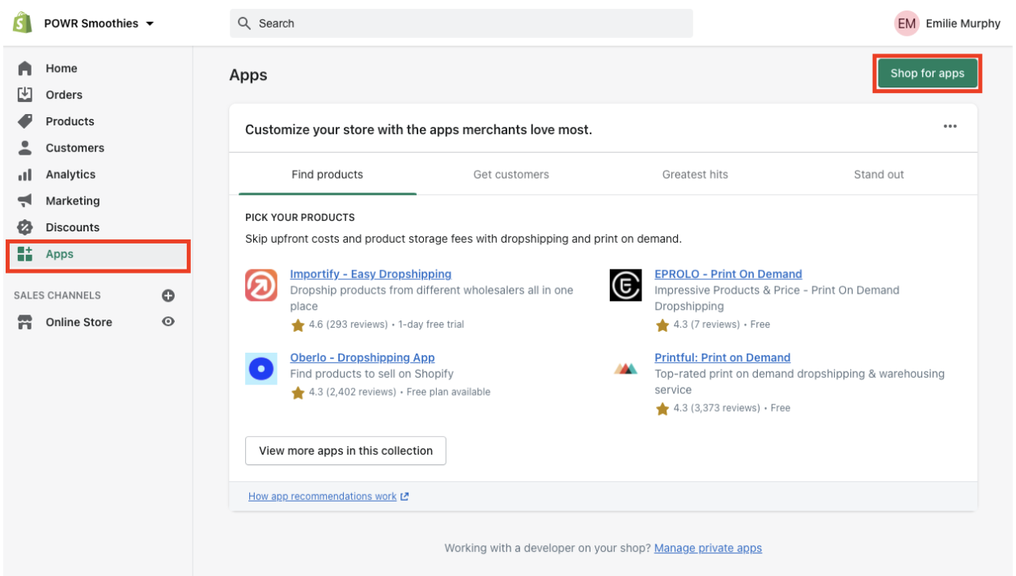
Task: View online store via eye icon
Action: [x=168, y=321]
